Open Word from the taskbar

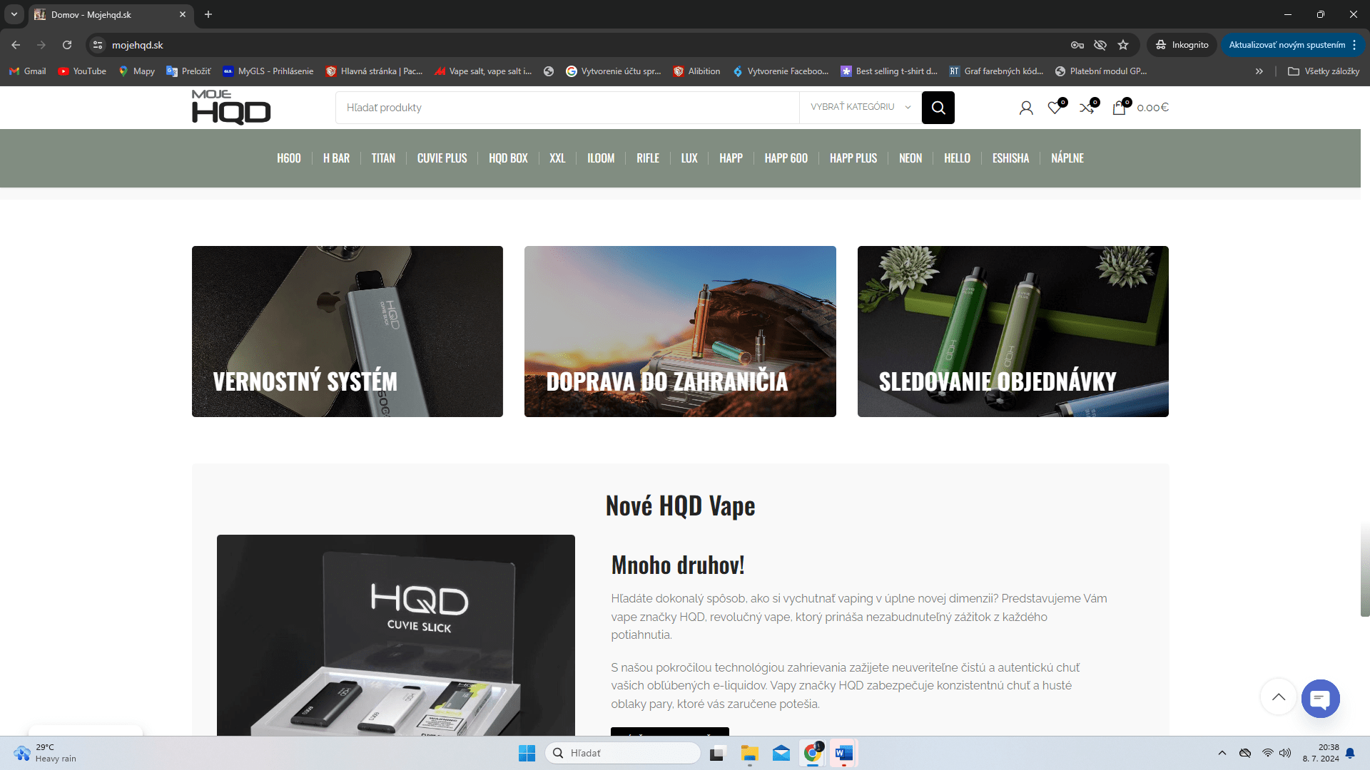coord(844,753)
